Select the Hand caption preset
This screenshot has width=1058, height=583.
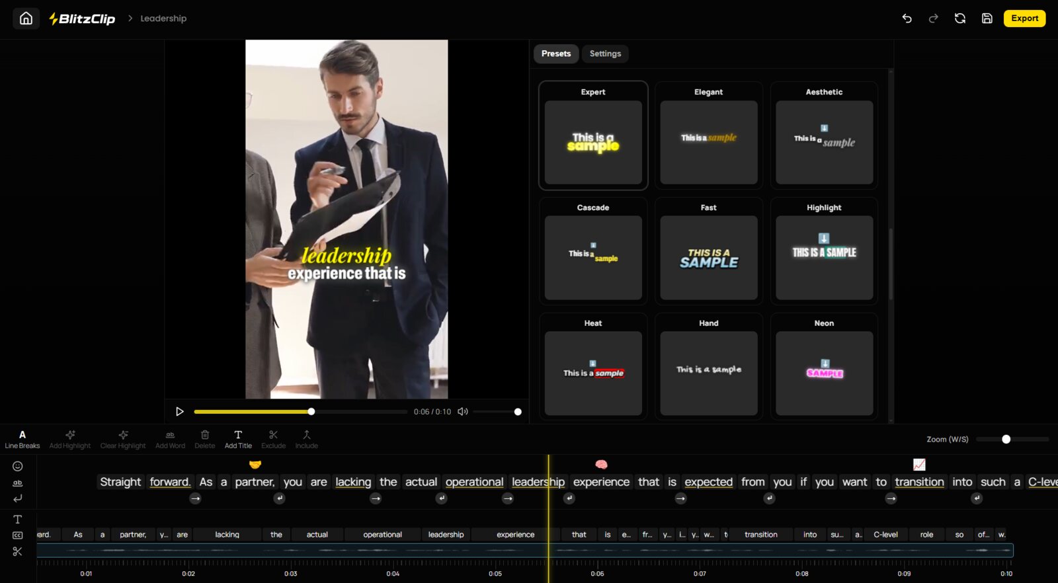click(709, 367)
